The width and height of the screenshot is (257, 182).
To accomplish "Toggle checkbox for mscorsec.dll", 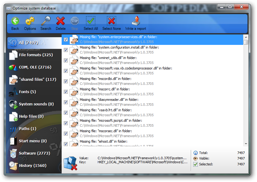I will 66,133.
